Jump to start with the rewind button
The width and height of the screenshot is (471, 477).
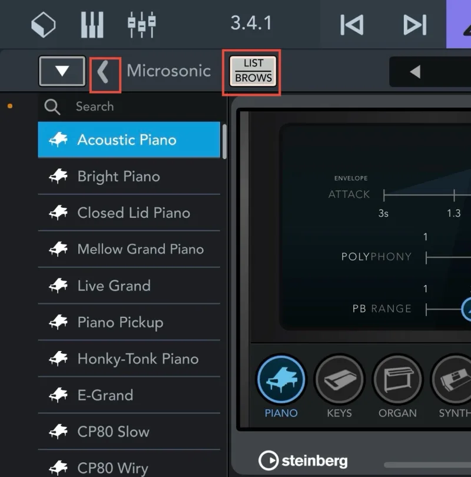click(352, 25)
